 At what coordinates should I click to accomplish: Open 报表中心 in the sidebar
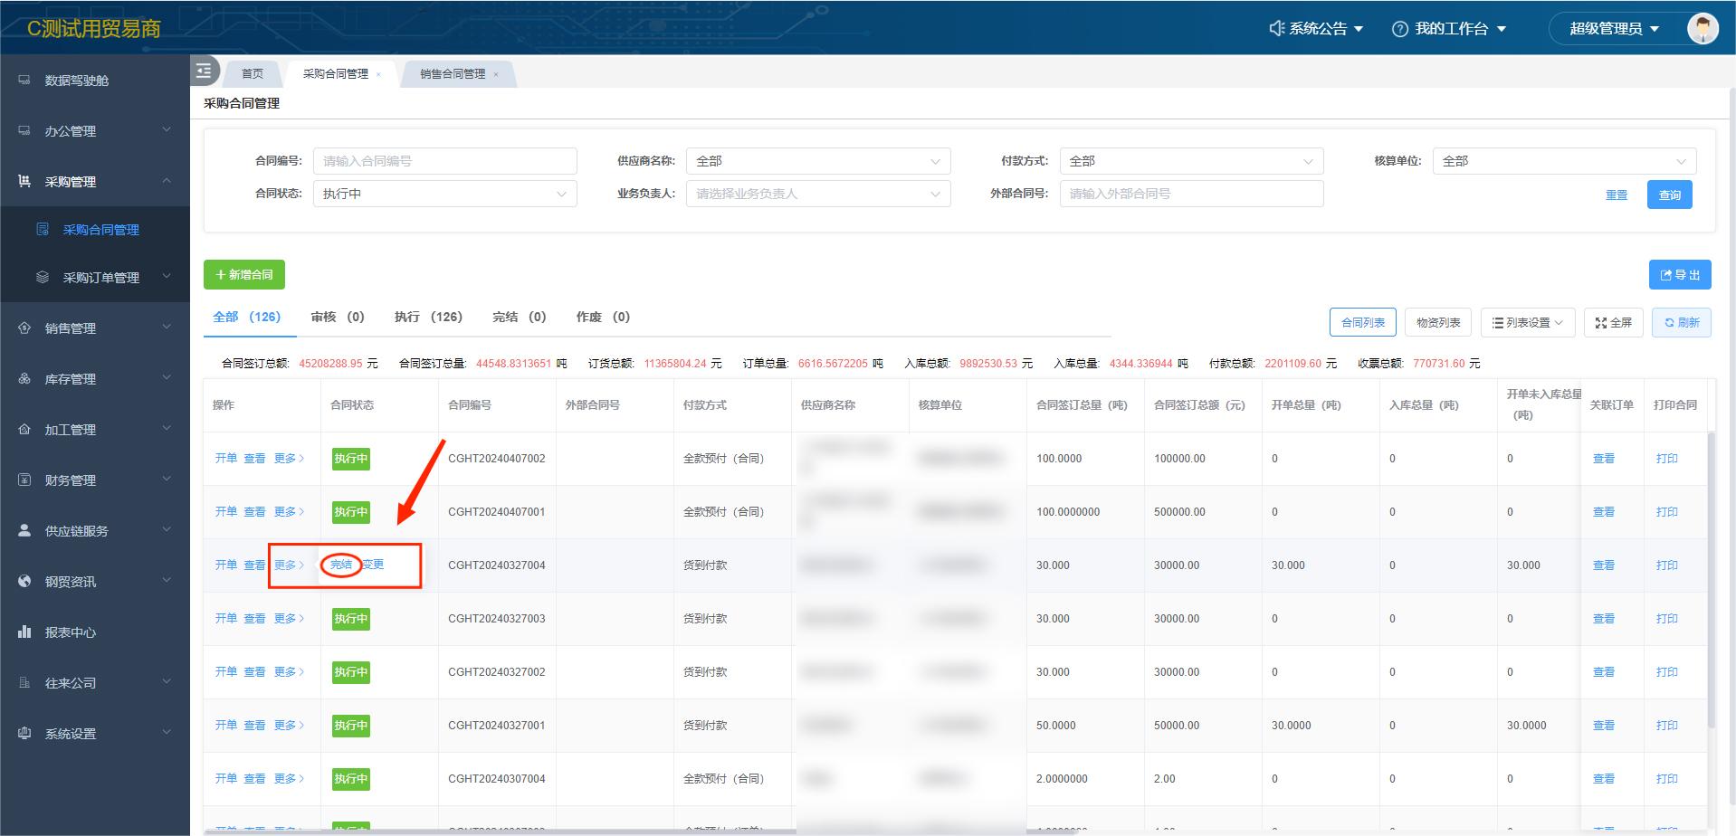point(71,632)
